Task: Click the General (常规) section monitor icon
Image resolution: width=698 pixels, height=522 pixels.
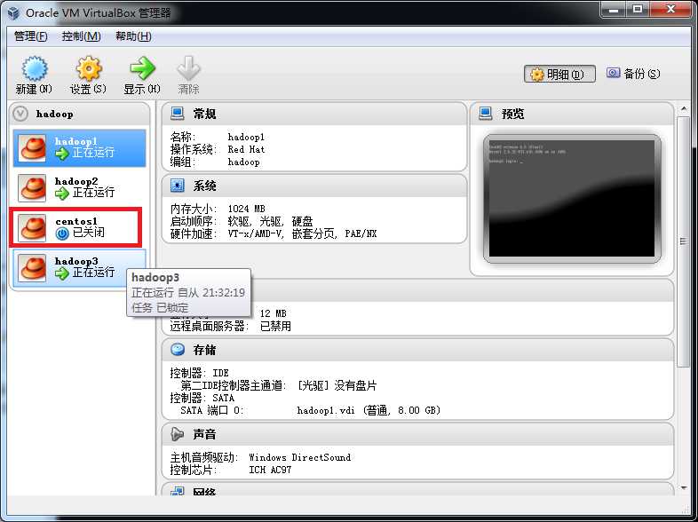Action: [x=178, y=114]
